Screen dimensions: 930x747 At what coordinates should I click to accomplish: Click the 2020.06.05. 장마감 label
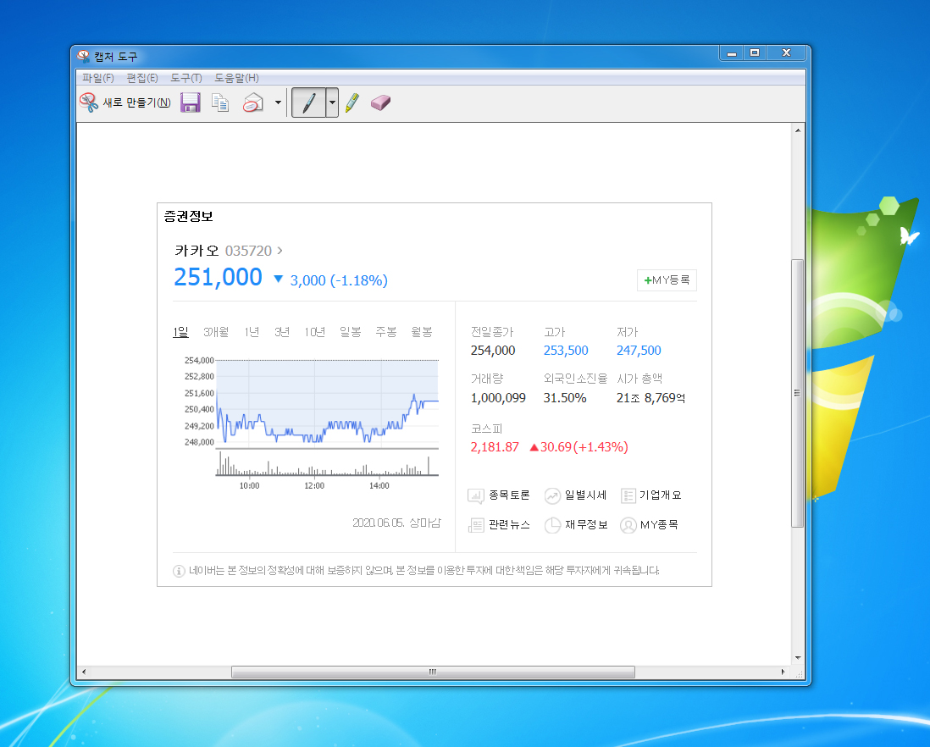point(396,523)
